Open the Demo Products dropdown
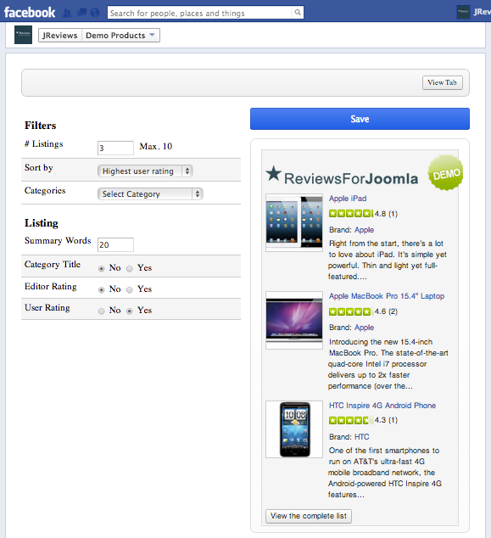The image size is (491, 538). coord(120,36)
